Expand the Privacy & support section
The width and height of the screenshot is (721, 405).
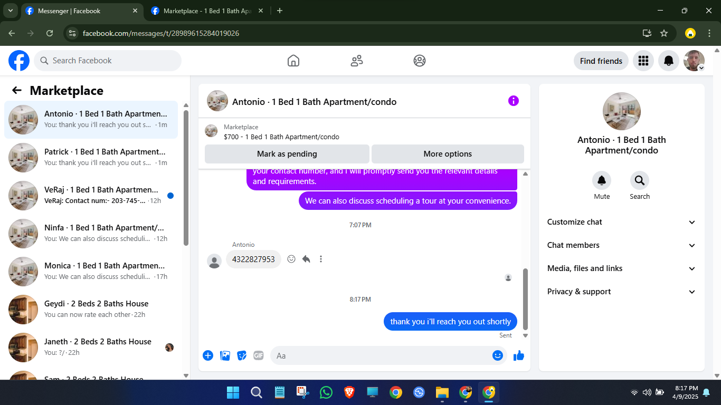(x=622, y=292)
